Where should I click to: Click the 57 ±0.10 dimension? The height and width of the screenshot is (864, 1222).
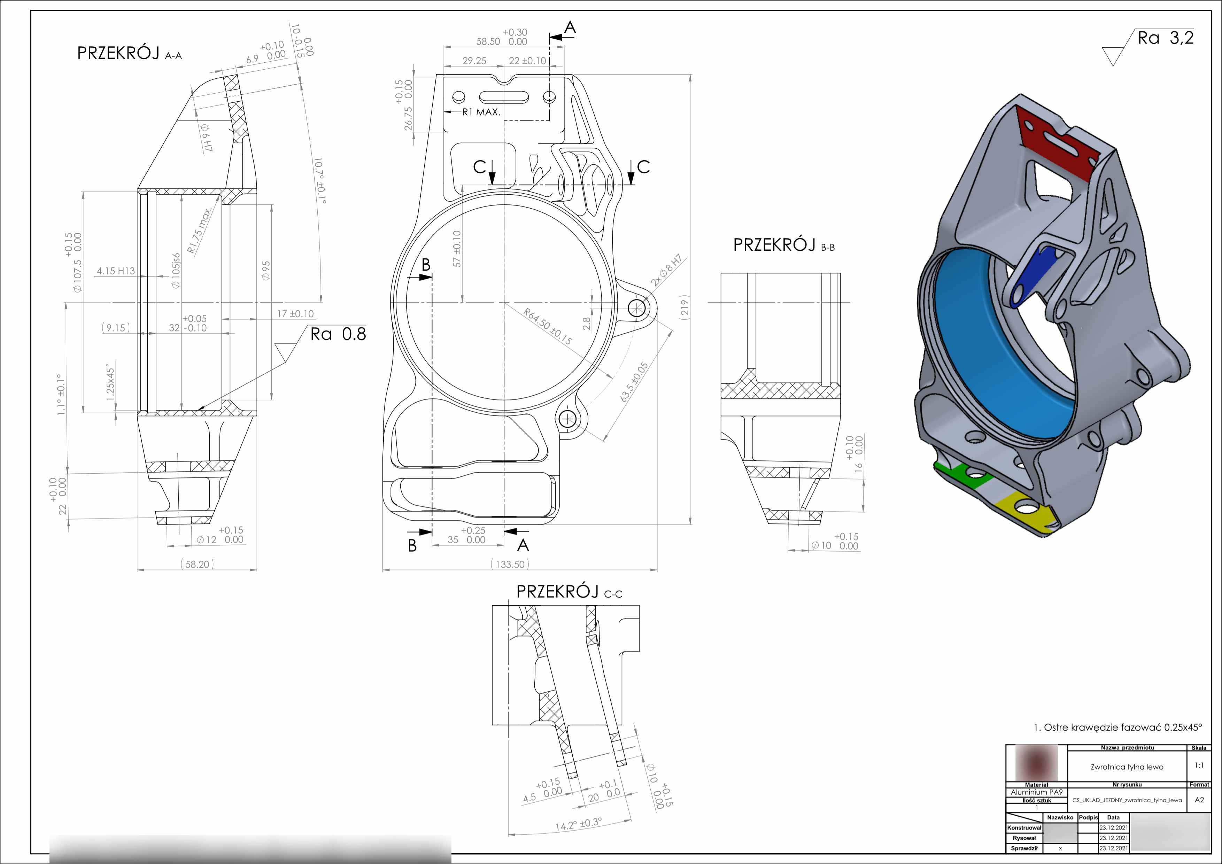457,248
